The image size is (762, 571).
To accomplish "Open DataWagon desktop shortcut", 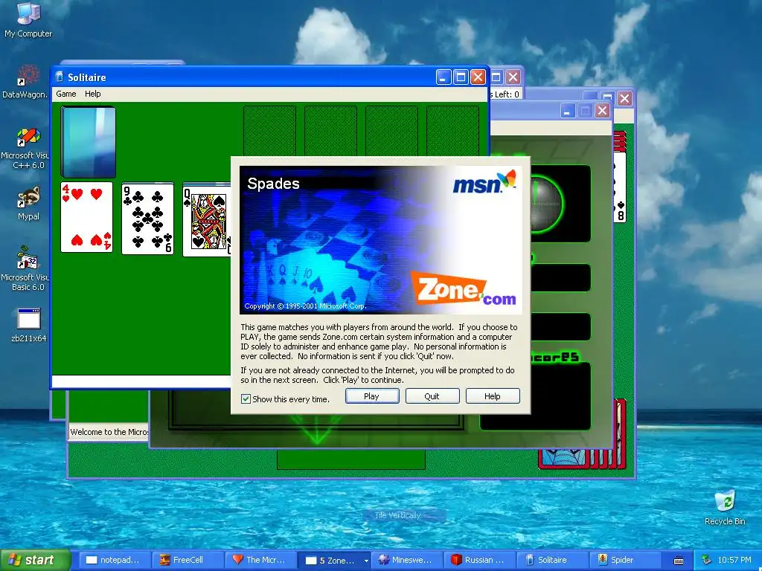I will pos(25,82).
